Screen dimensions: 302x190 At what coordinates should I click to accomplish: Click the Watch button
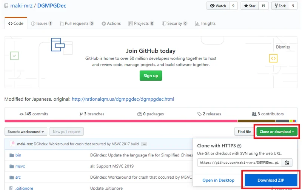click(x=218, y=6)
